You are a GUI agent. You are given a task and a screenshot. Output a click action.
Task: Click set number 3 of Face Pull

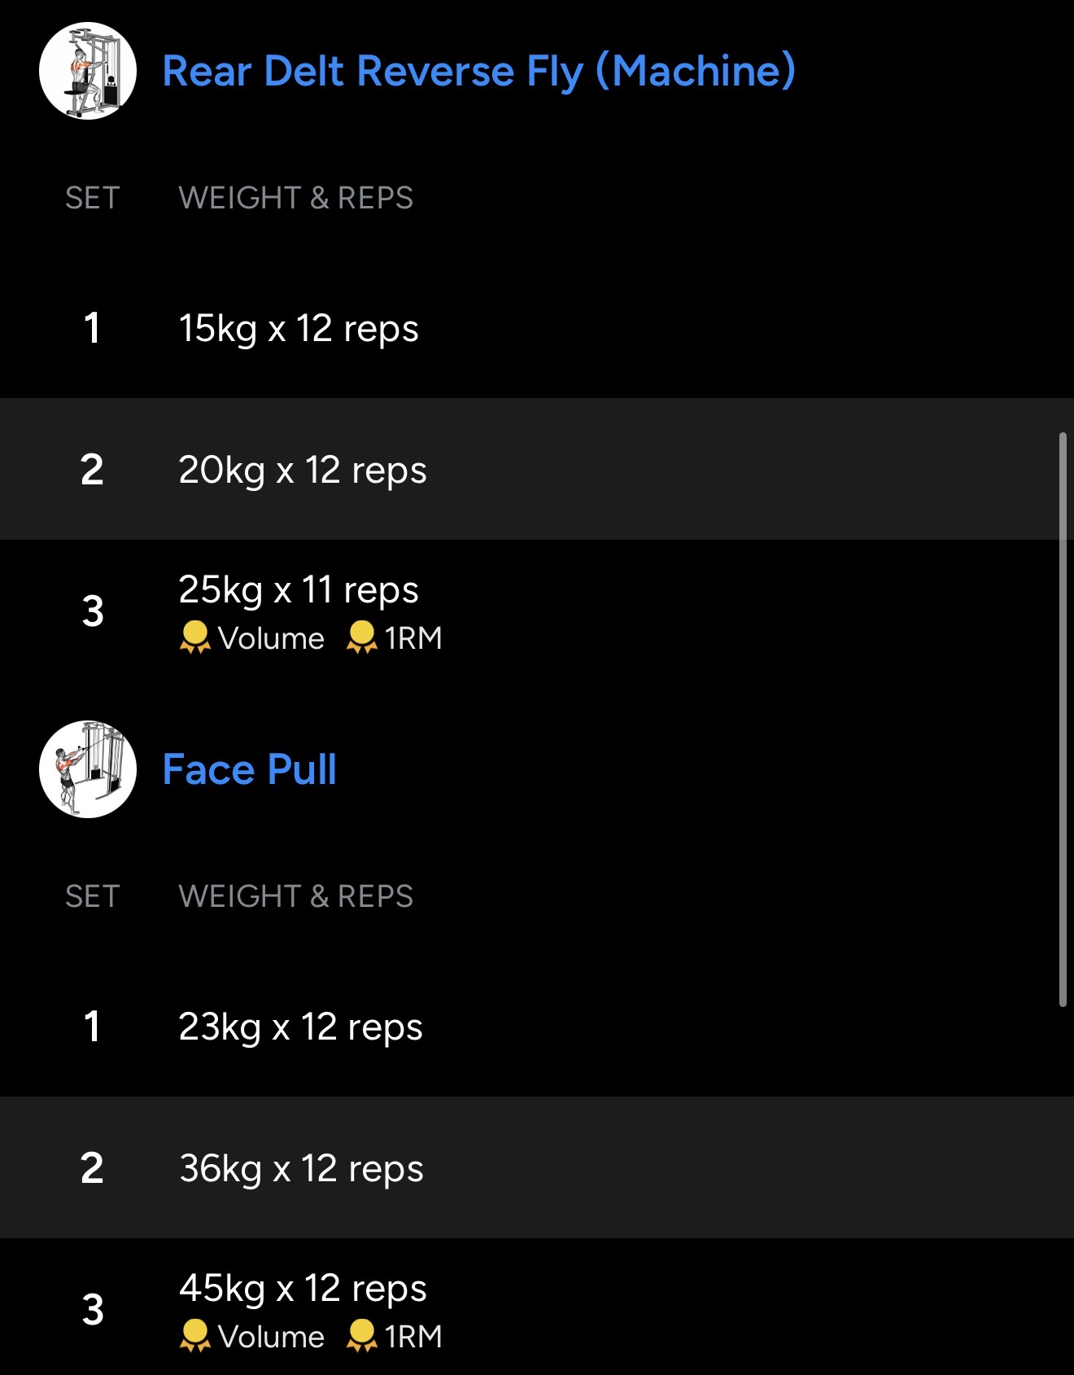[x=93, y=1310]
